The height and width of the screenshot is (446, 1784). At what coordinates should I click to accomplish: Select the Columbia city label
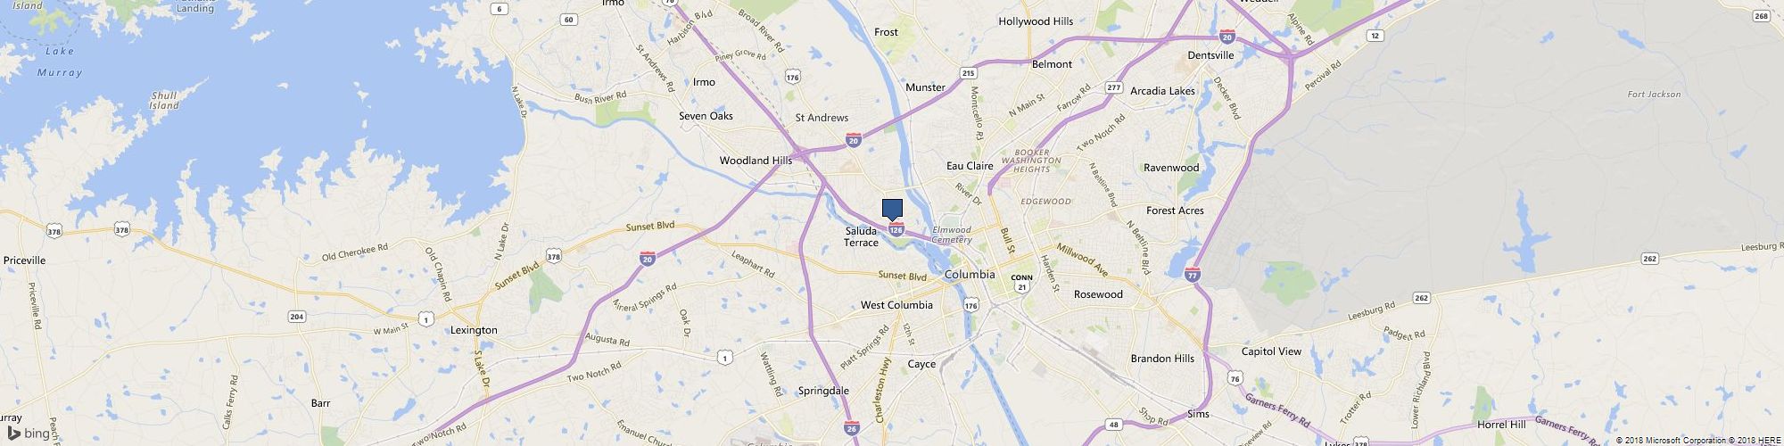point(970,275)
